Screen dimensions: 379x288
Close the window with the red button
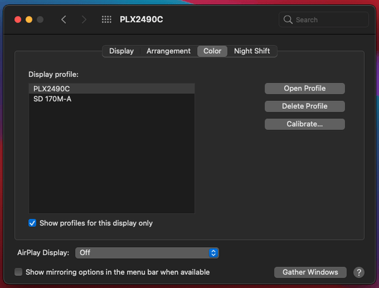coord(18,20)
